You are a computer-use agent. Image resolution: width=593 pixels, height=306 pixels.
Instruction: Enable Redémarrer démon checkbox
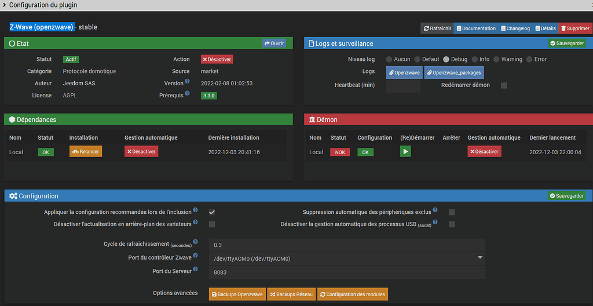pyautogui.click(x=504, y=85)
